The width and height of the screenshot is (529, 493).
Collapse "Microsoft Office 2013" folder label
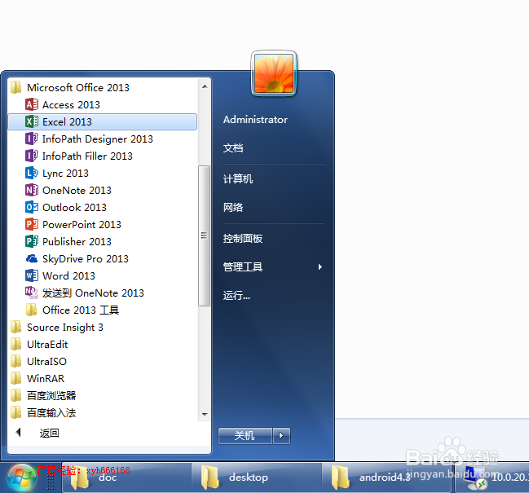tap(78, 88)
